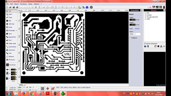Open the pad size preset dropdown
Viewport: 171px width, 96px height.
tap(10, 73)
